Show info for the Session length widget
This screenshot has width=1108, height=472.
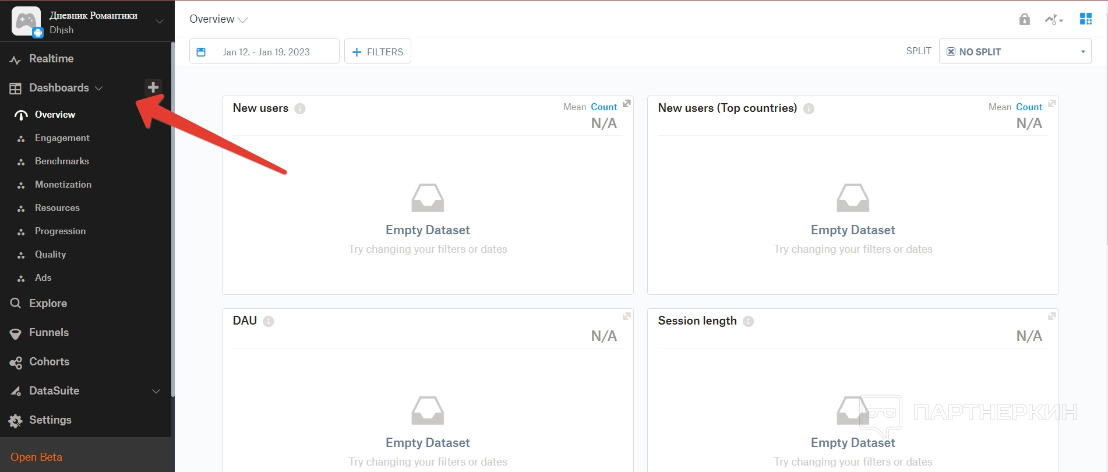(749, 322)
